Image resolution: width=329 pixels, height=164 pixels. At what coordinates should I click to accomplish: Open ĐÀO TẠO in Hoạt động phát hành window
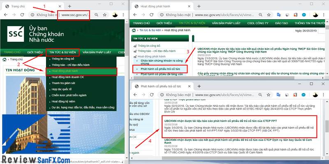pos(281,23)
